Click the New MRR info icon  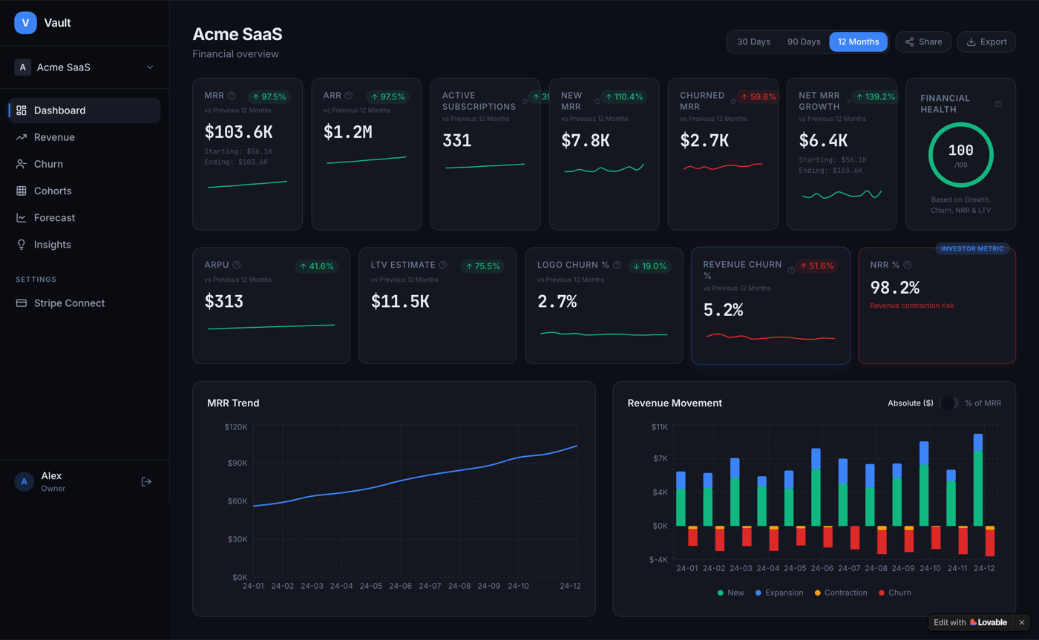tap(597, 101)
